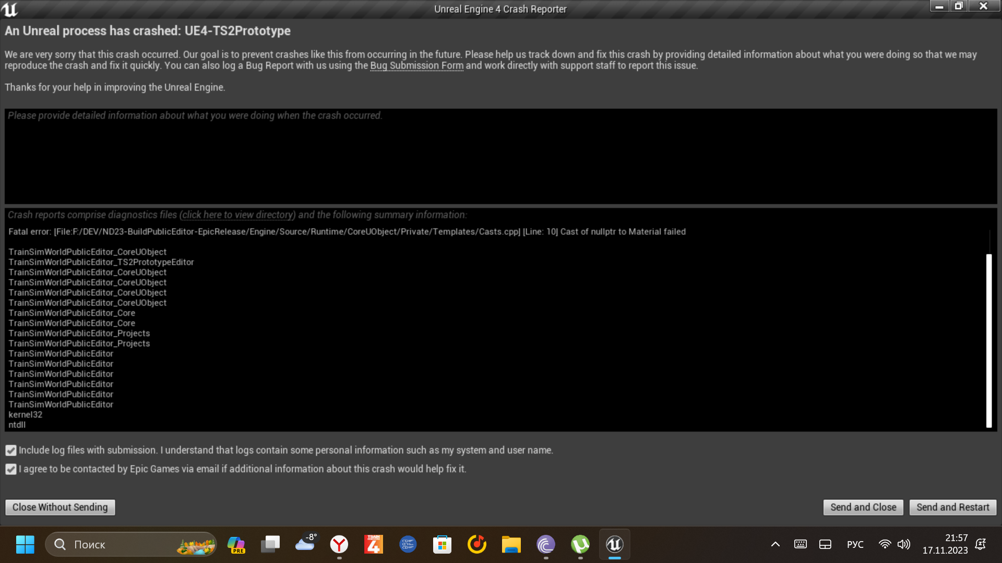Launch Yandex Browser from taskbar
The image size is (1002, 563).
pos(339,544)
